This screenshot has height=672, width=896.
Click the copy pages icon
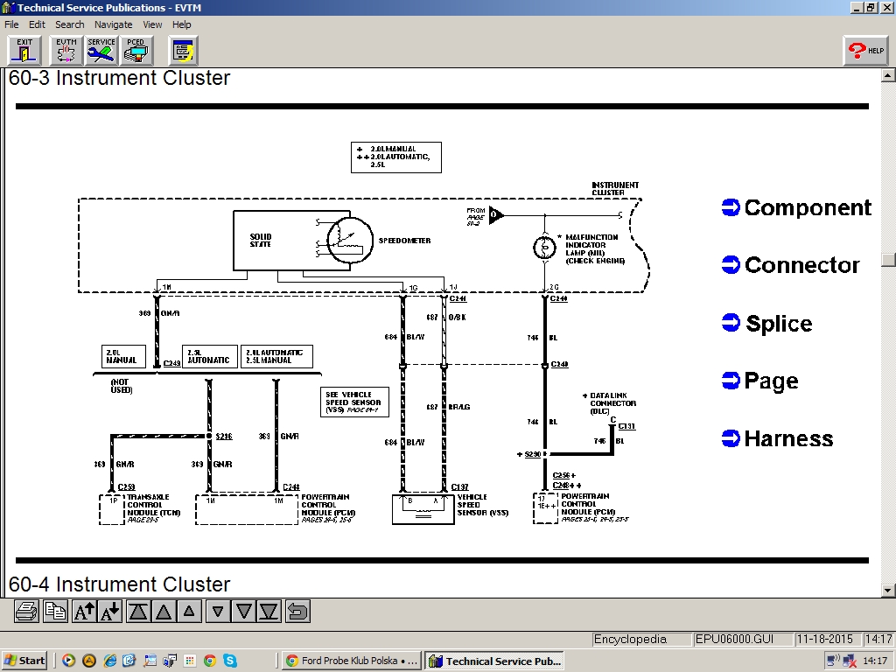55,612
